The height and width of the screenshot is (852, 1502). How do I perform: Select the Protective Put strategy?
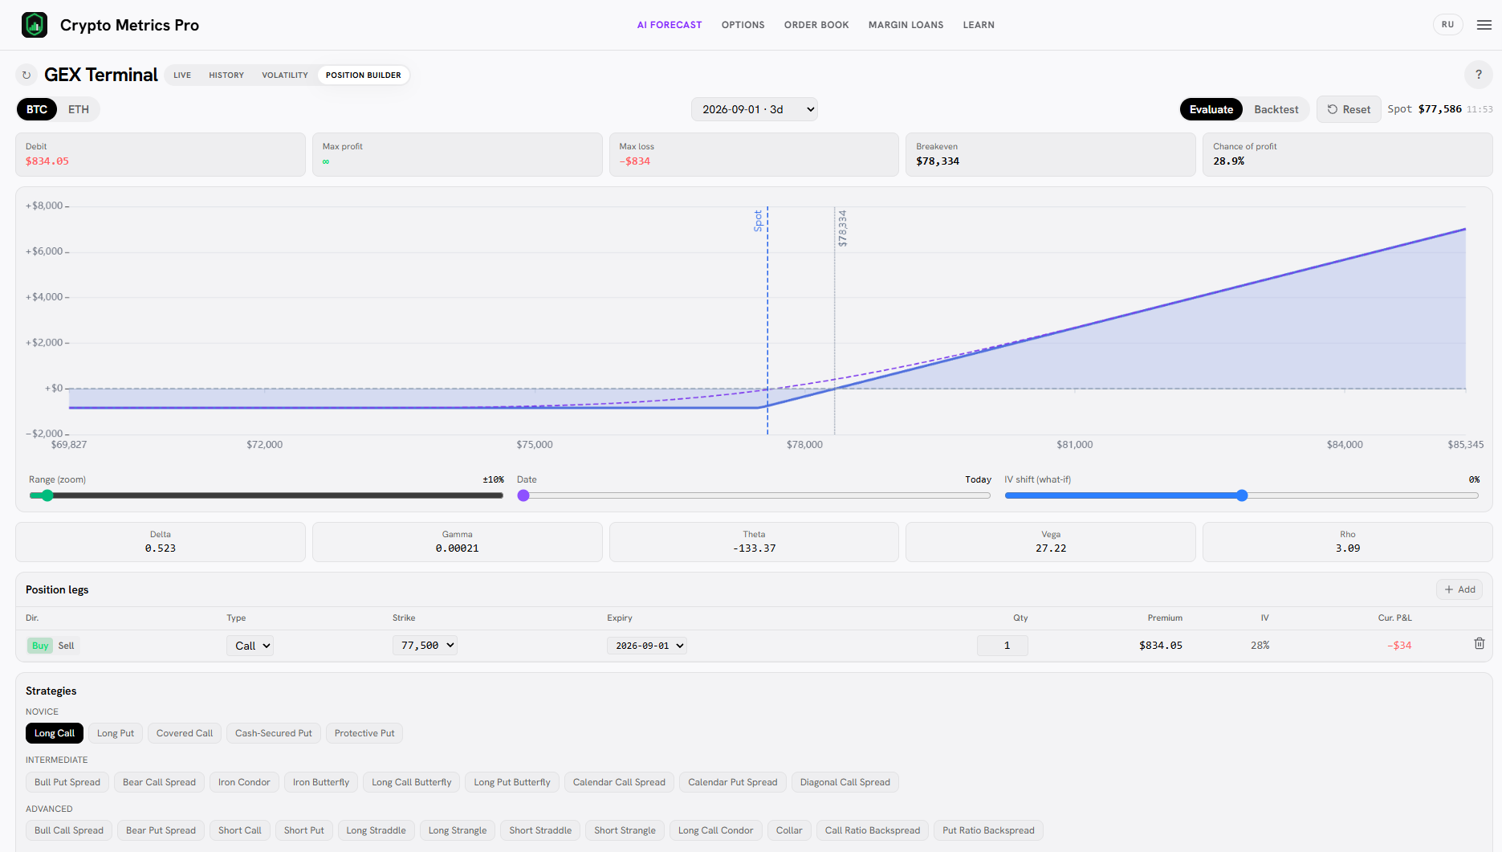coord(364,733)
